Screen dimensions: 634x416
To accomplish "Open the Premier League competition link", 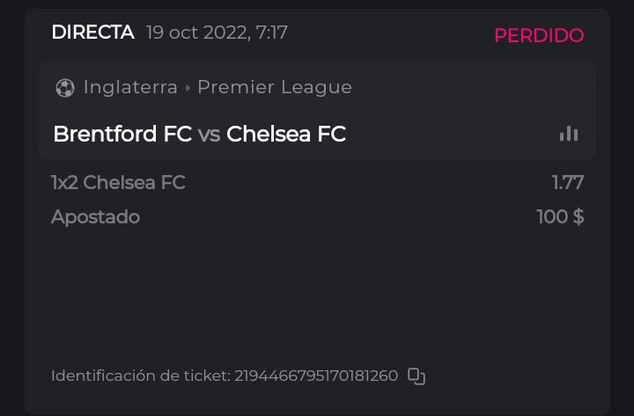I will point(274,87).
